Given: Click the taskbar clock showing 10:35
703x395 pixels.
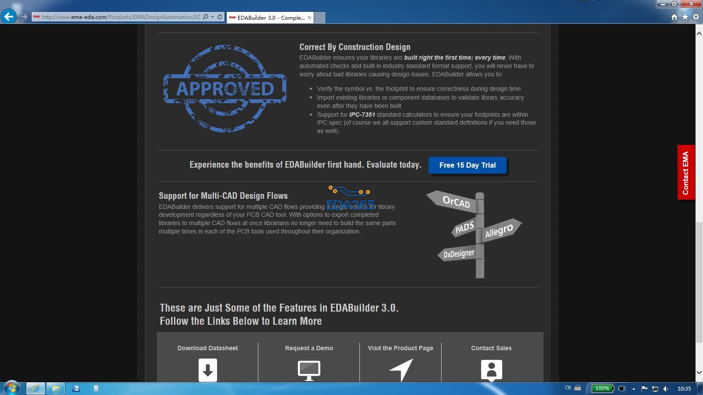Looking at the screenshot, I should (x=684, y=388).
